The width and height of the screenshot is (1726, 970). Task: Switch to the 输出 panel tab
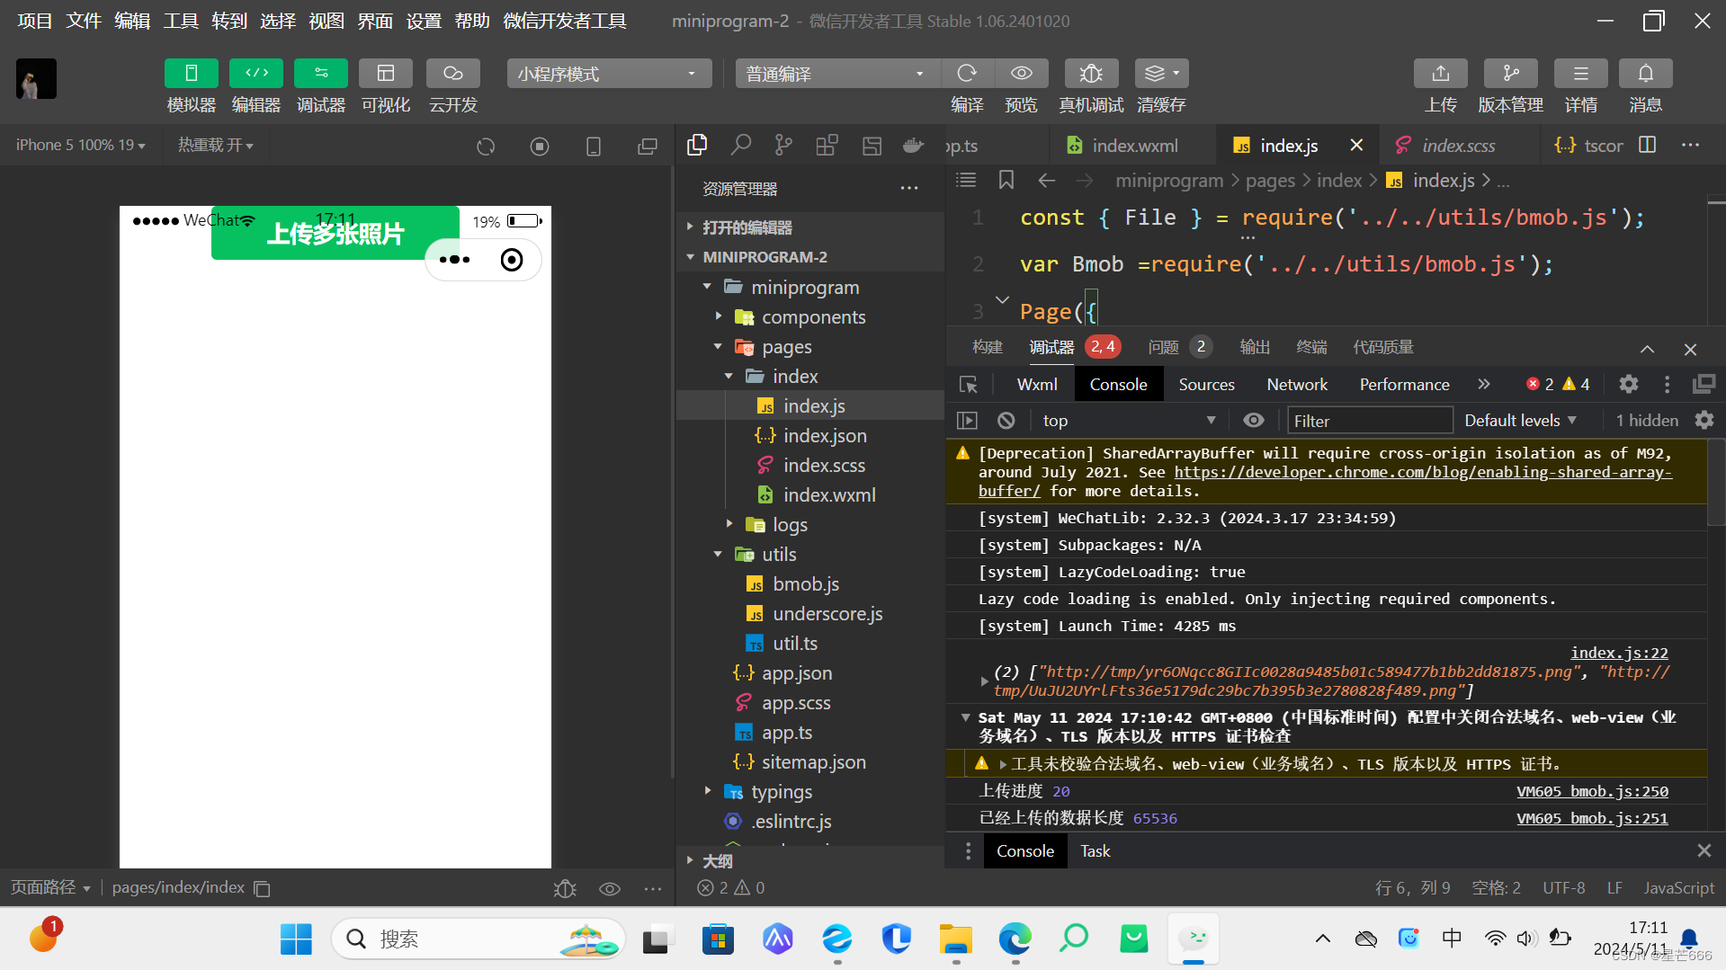click(x=1255, y=347)
